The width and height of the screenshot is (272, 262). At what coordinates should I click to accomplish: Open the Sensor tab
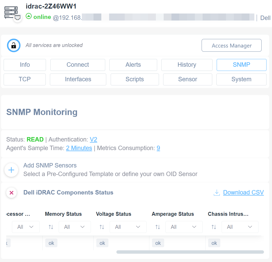tap(188, 79)
